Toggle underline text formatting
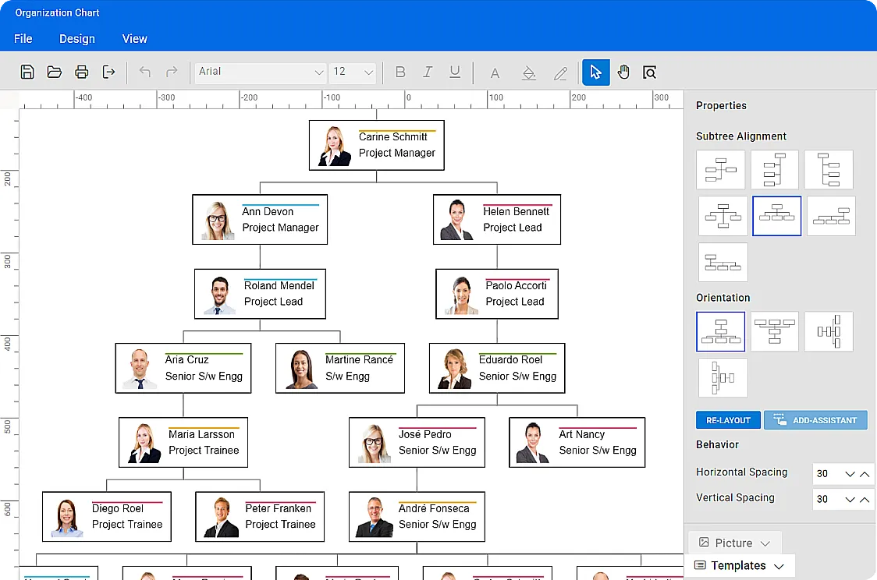 [x=455, y=72]
